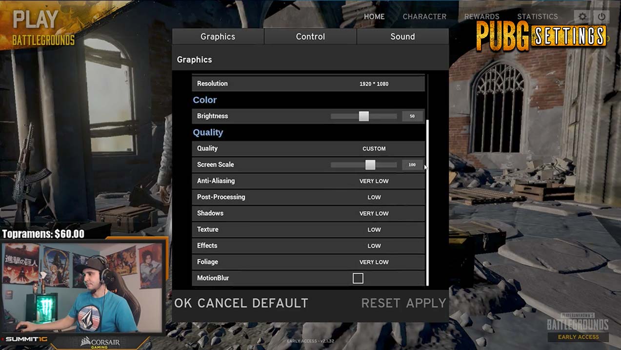This screenshot has width=621, height=350.
Task: Open the settings gear icon
Action: pyautogui.click(x=582, y=16)
